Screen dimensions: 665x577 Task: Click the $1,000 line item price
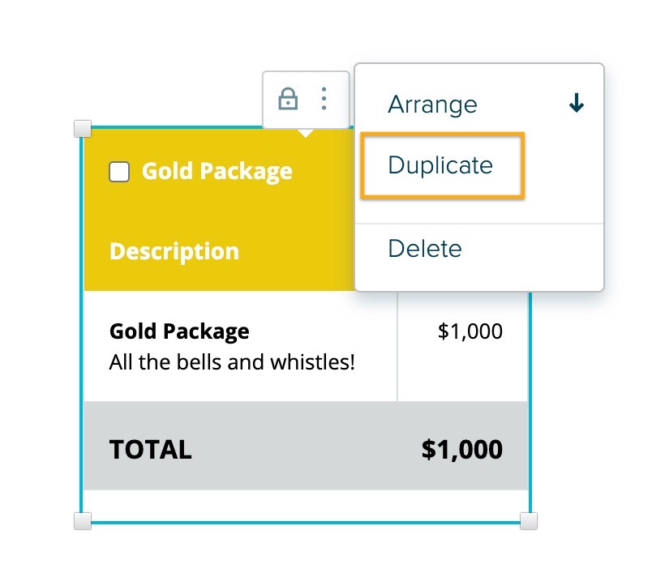pos(470,331)
